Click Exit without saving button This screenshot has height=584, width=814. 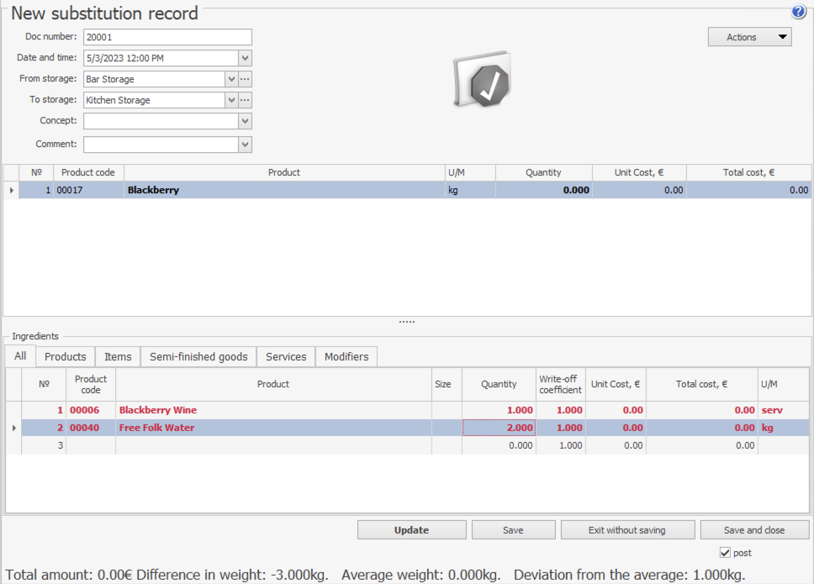tap(627, 530)
